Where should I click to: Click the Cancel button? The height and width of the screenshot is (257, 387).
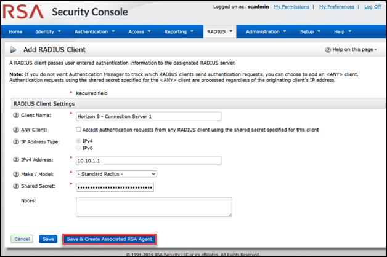22,239
